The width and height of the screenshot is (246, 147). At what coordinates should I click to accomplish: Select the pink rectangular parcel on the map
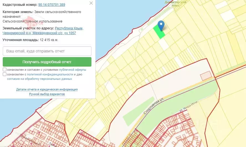pos(206,75)
